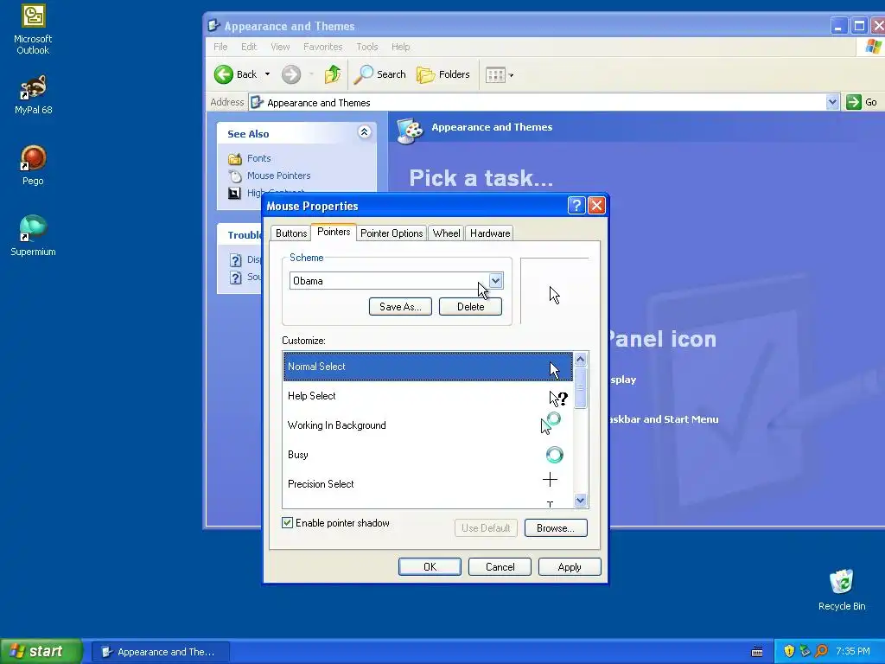Switch to the Hardware tab

pyautogui.click(x=490, y=233)
